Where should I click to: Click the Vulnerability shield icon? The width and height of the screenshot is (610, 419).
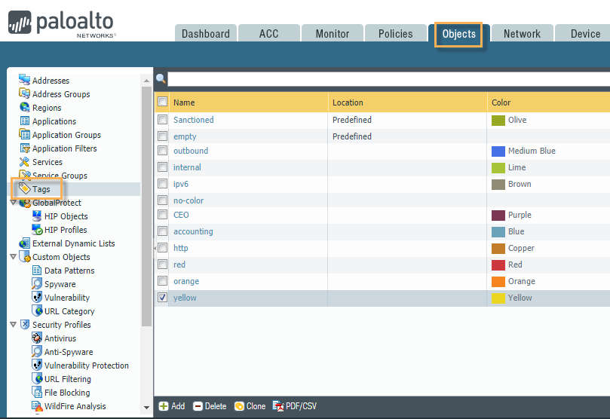[37, 298]
